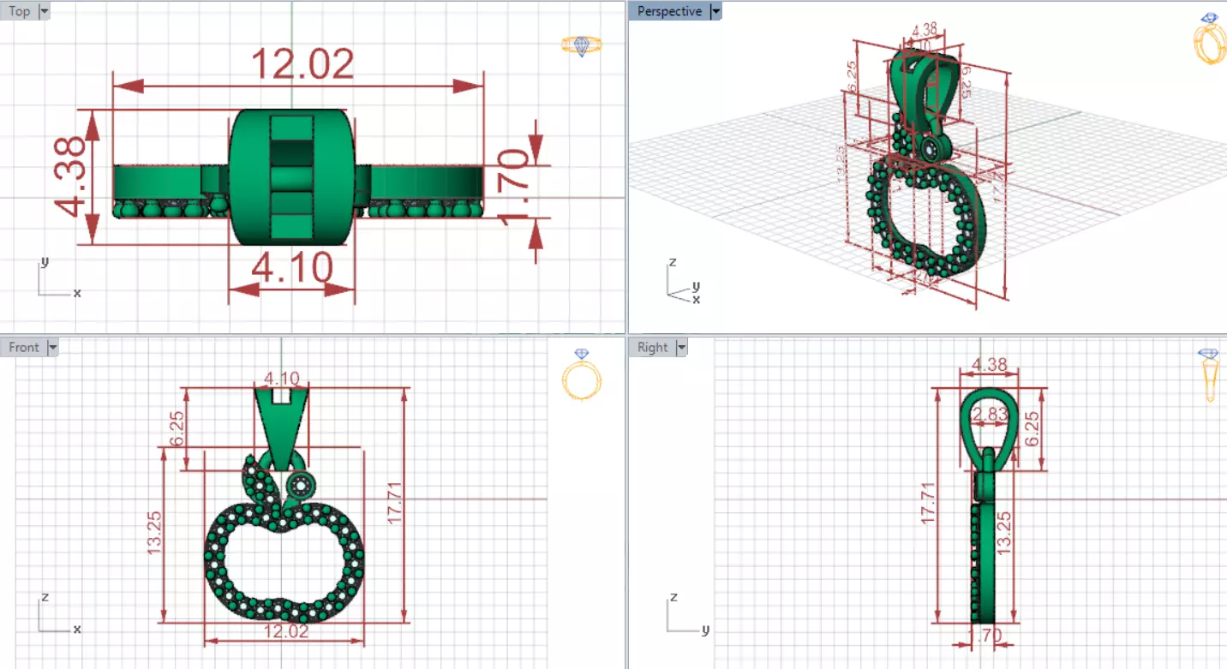
Task: Click the 12.02 dimension in Front viewport
Action: tap(286, 631)
